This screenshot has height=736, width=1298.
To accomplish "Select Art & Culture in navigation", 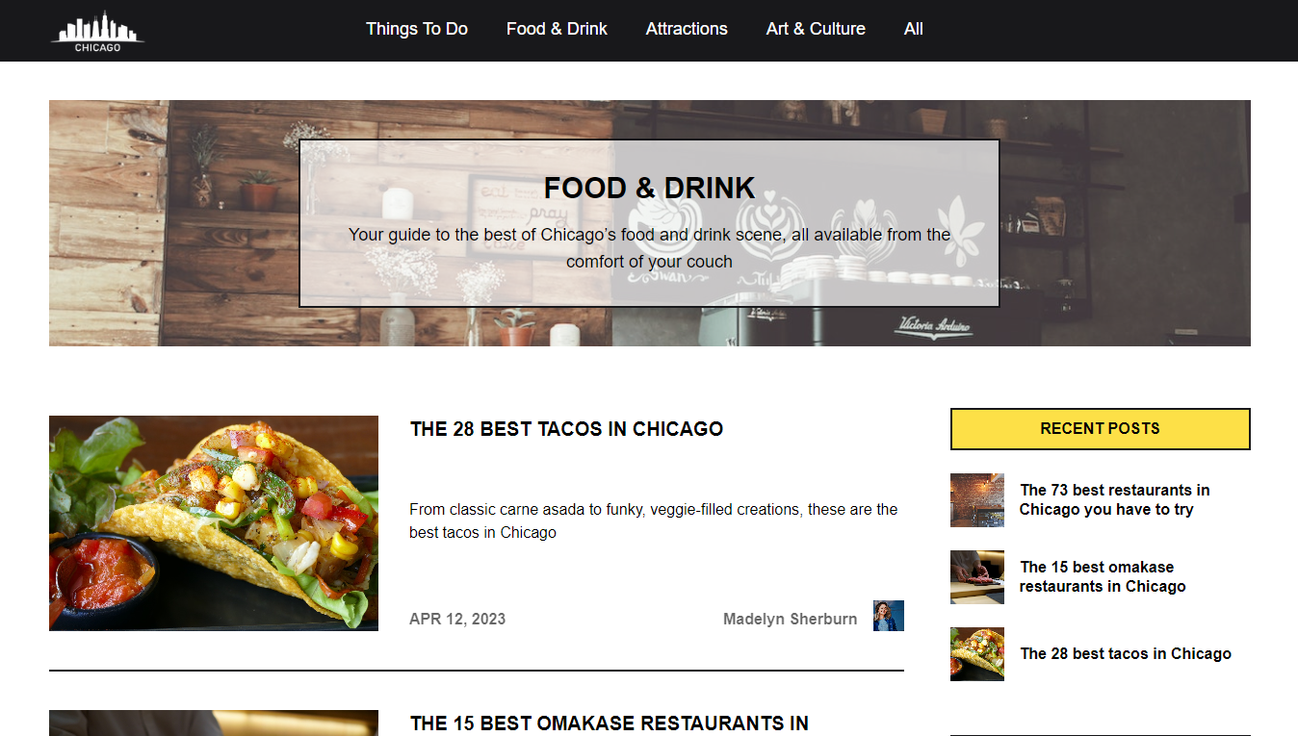I will (x=816, y=29).
